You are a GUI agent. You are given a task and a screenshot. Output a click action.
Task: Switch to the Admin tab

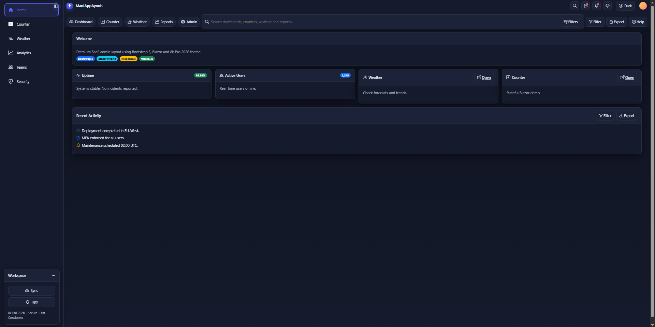pos(189,22)
